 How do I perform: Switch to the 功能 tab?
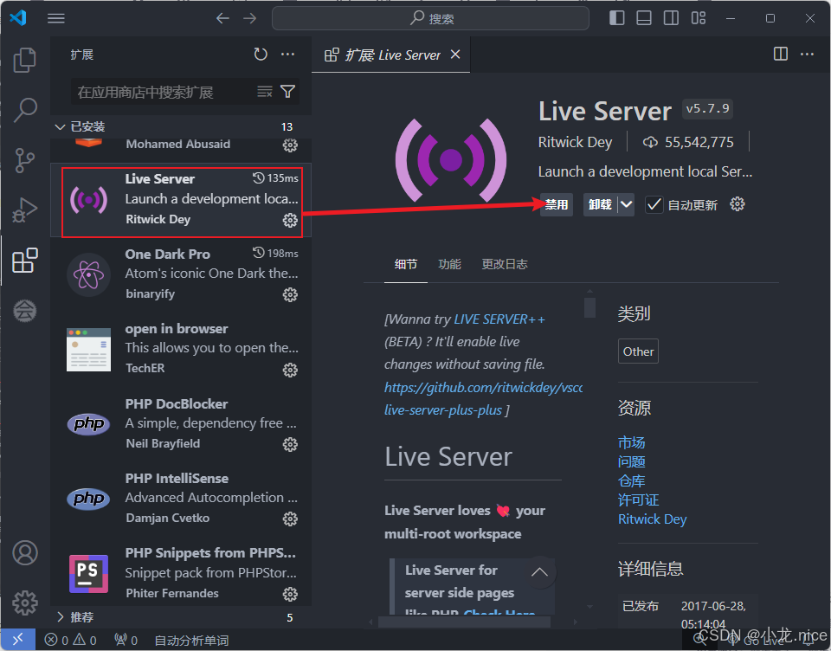[x=449, y=264]
